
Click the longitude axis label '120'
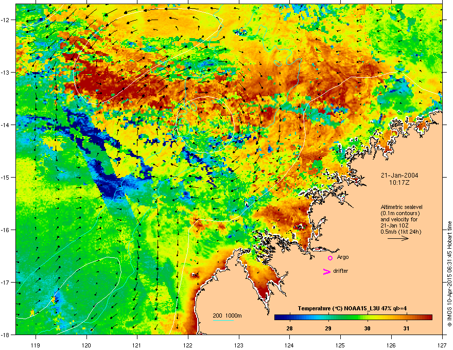[x=86, y=345]
